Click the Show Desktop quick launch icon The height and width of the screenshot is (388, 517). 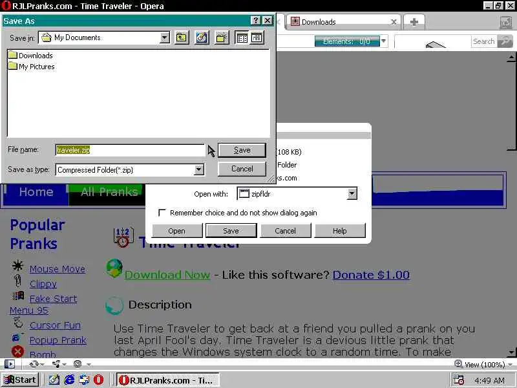[x=54, y=380]
